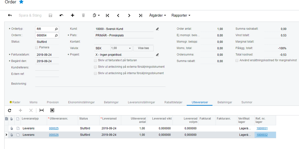Go to next record arrow
Viewport: 299px width, 149px height.
pos(129,15)
